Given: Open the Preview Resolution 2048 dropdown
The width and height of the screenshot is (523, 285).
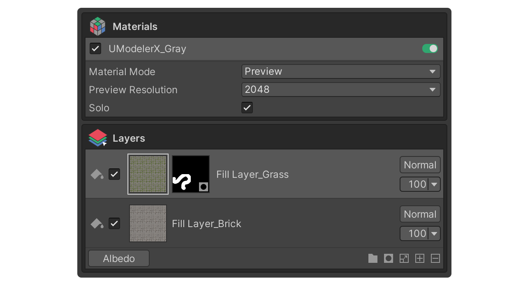Looking at the screenshot, I should (x=341, y=90).
